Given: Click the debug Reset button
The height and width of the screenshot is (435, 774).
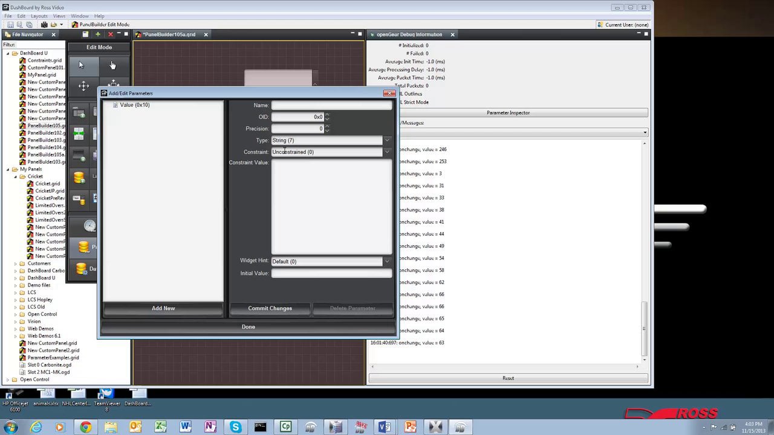Looking at the screenshot, I should coord(508,378).
